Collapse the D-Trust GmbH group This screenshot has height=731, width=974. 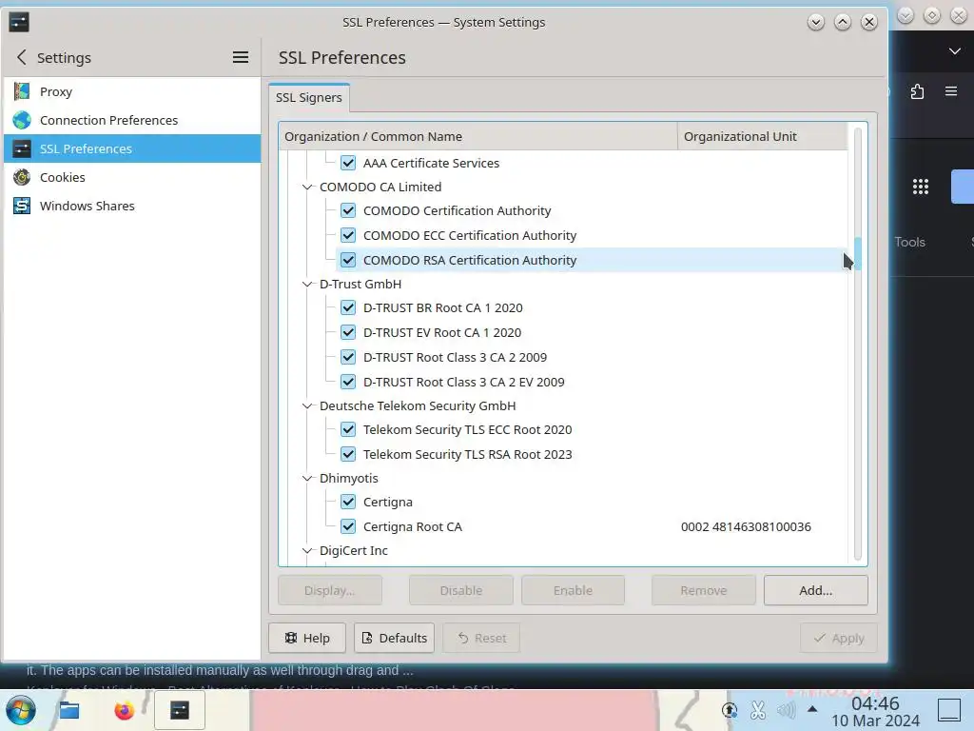pos(307,284)
